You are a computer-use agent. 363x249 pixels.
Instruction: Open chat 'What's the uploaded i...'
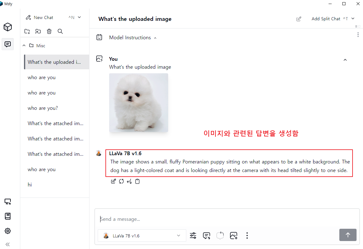coord(57,62)
